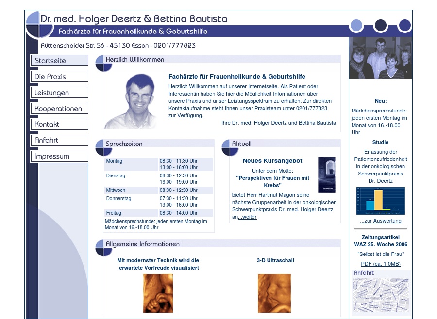Go to Die Praxis page
Image resolution: width=437 pixels, height=319 pixels.
(x=59, y=77)
